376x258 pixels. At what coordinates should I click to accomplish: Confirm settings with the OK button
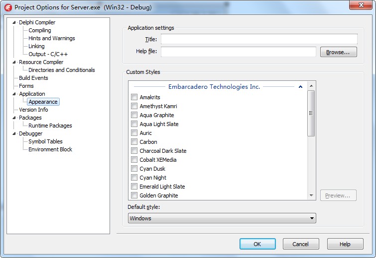pyautogui.click(x=257, y=244)
